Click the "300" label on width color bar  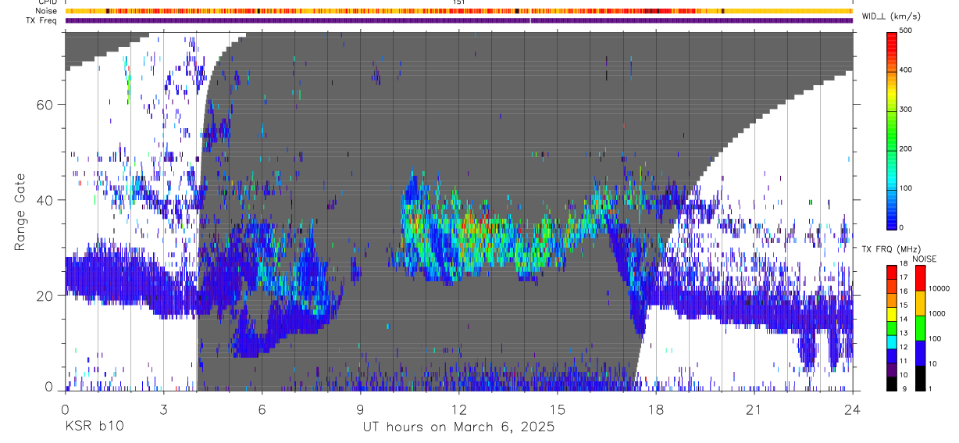(x=906, y=109)
